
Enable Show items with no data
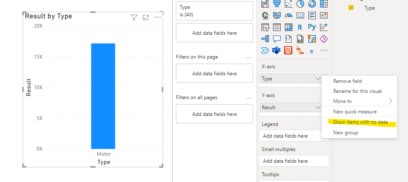359,122
